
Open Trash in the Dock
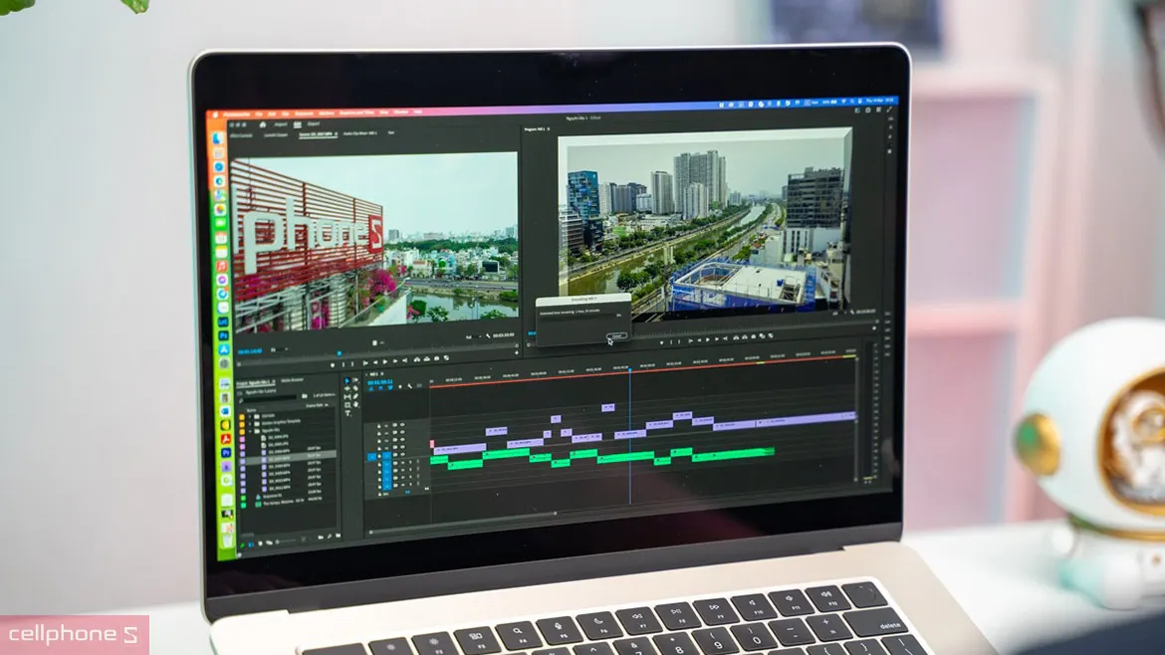227,541
